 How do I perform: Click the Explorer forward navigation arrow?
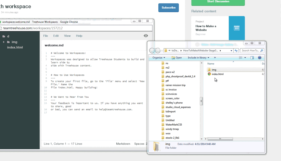(x=158, y=50)
